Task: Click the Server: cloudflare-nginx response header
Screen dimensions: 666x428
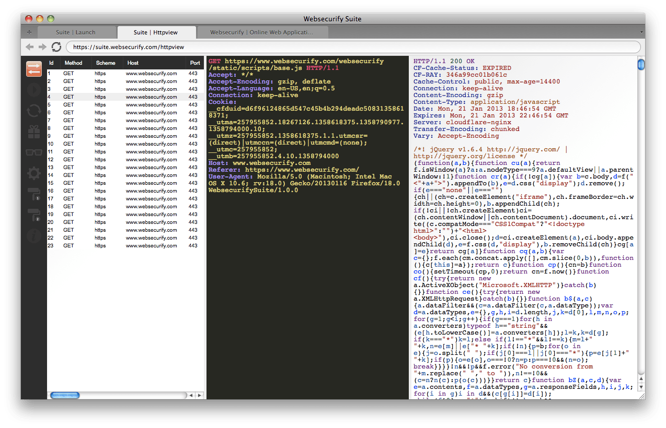Action: [463, 123]
